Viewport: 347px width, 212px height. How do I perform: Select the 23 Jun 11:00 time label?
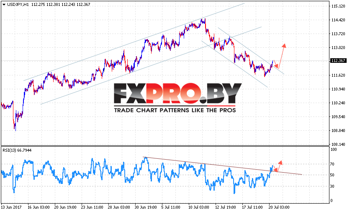(x=92, y=207)
